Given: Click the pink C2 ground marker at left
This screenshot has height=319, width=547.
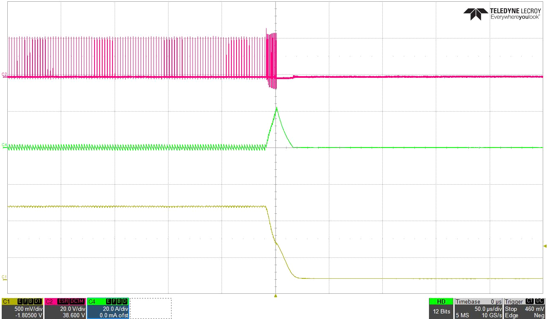Looking at the screenshot, I should pos(4,74).
